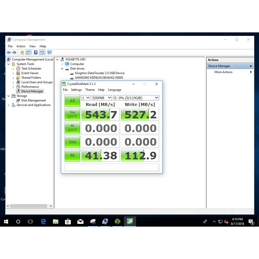Image resolution: width=259 pixels, height=259 pixels.
Task: Open the Theme menu in CrystalDiskMark
Action: tap(90, 90)
